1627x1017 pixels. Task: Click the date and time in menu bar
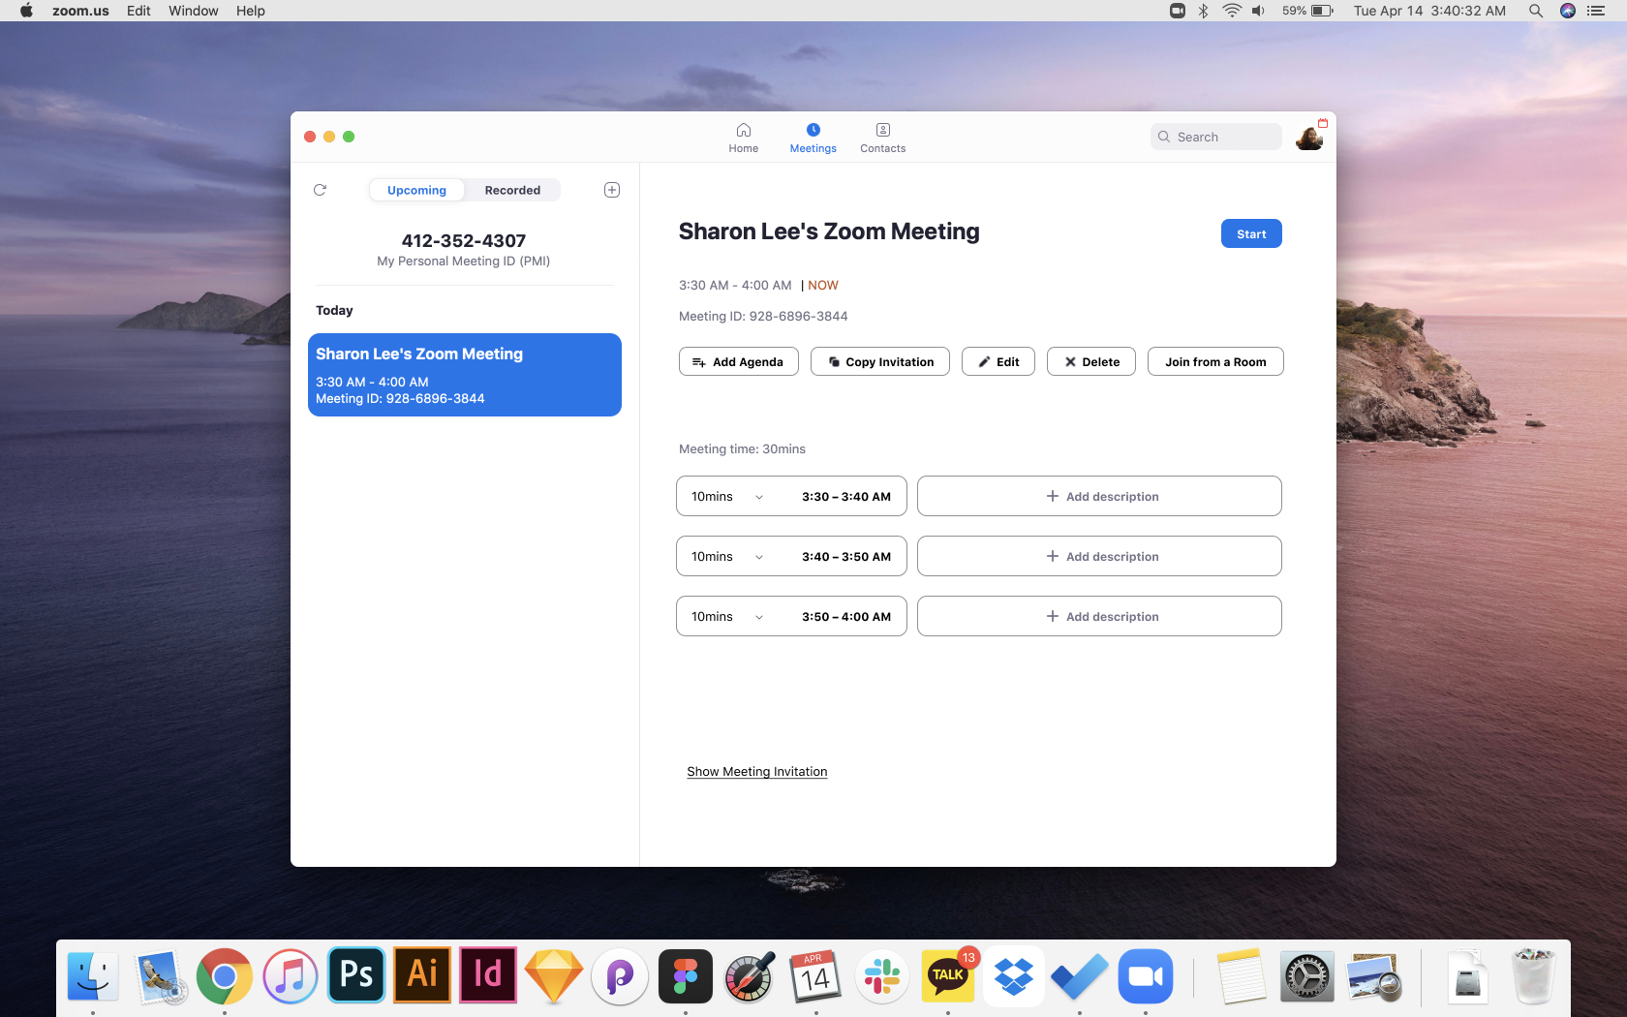pyautogui.click(x=1429, y=11)
